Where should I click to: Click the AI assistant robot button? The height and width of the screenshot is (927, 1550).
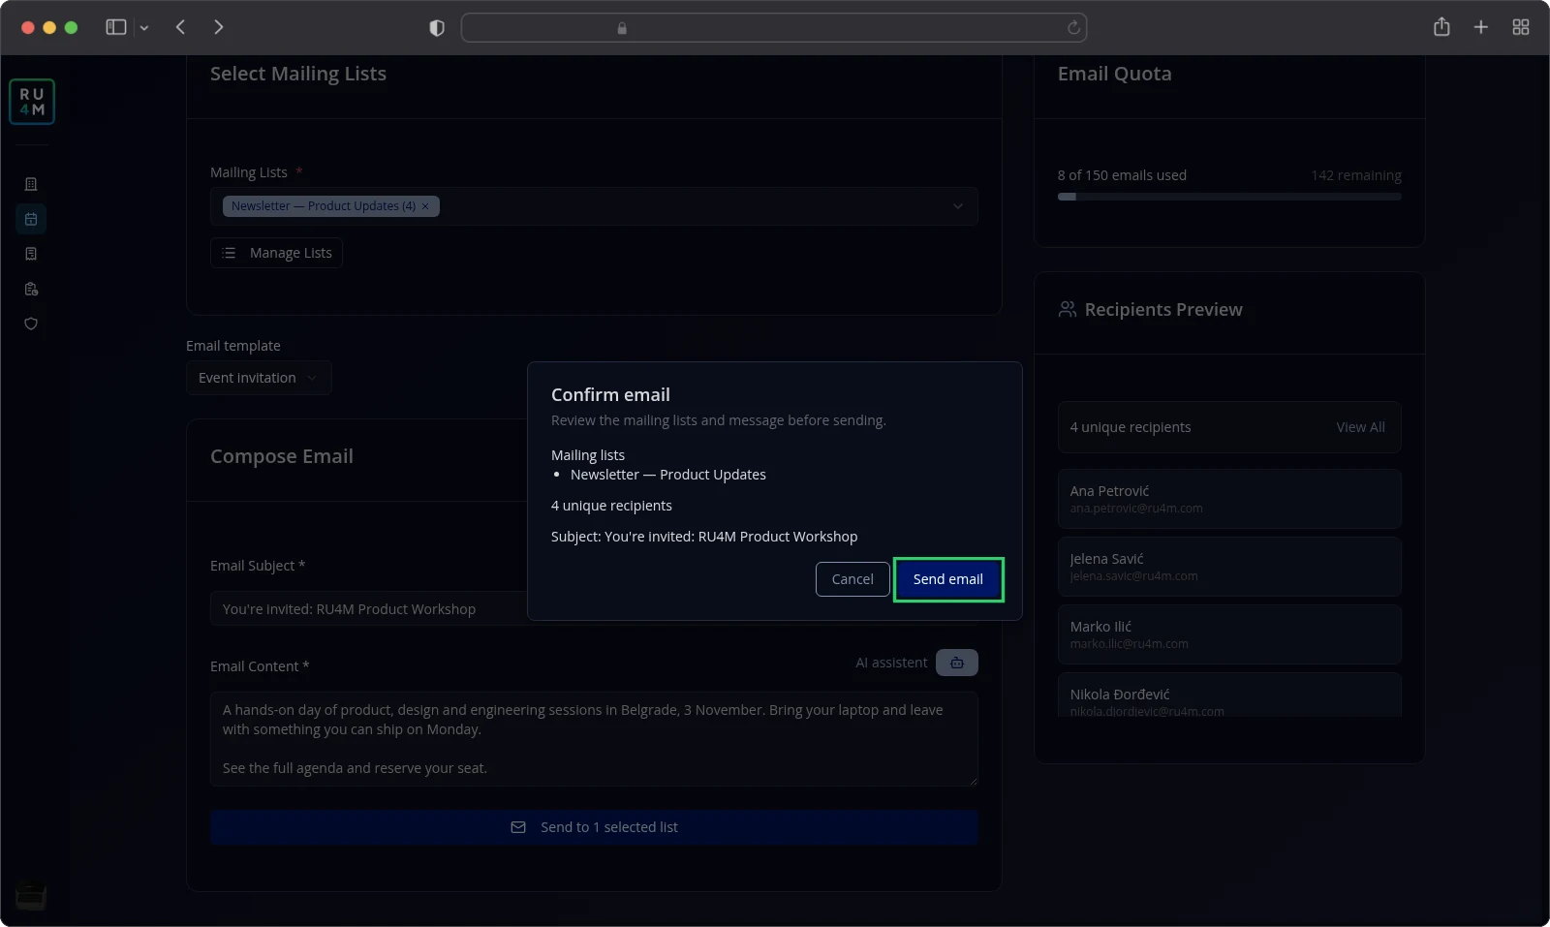tap(957, 663)
